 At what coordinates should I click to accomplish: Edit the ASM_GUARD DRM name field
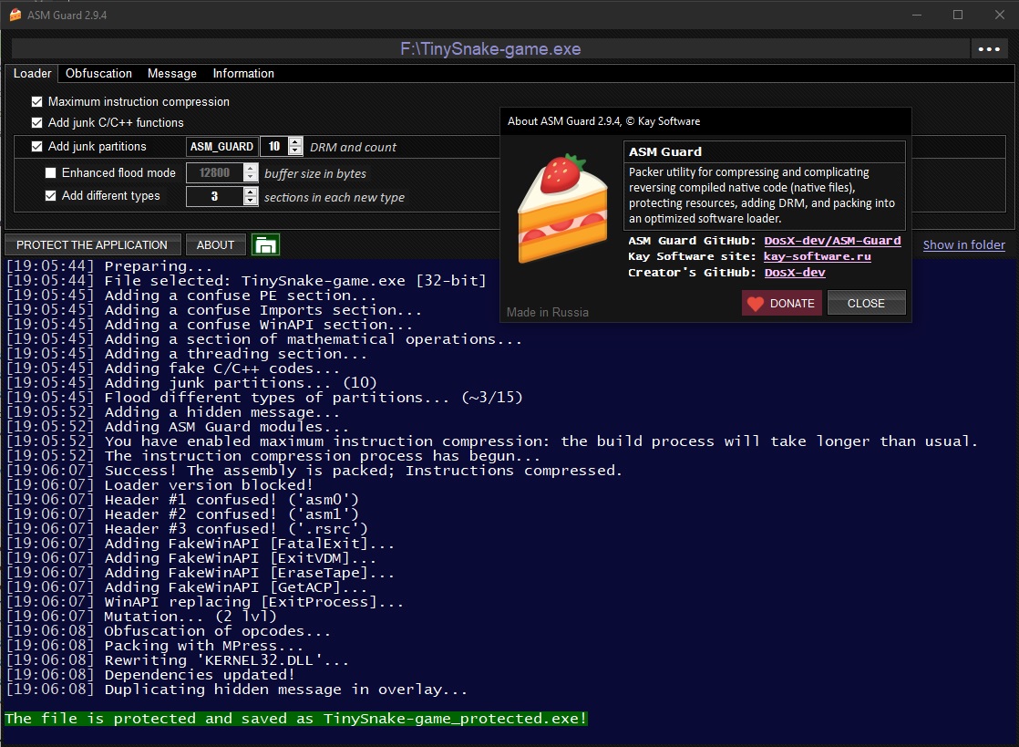[x=222, y=146]
